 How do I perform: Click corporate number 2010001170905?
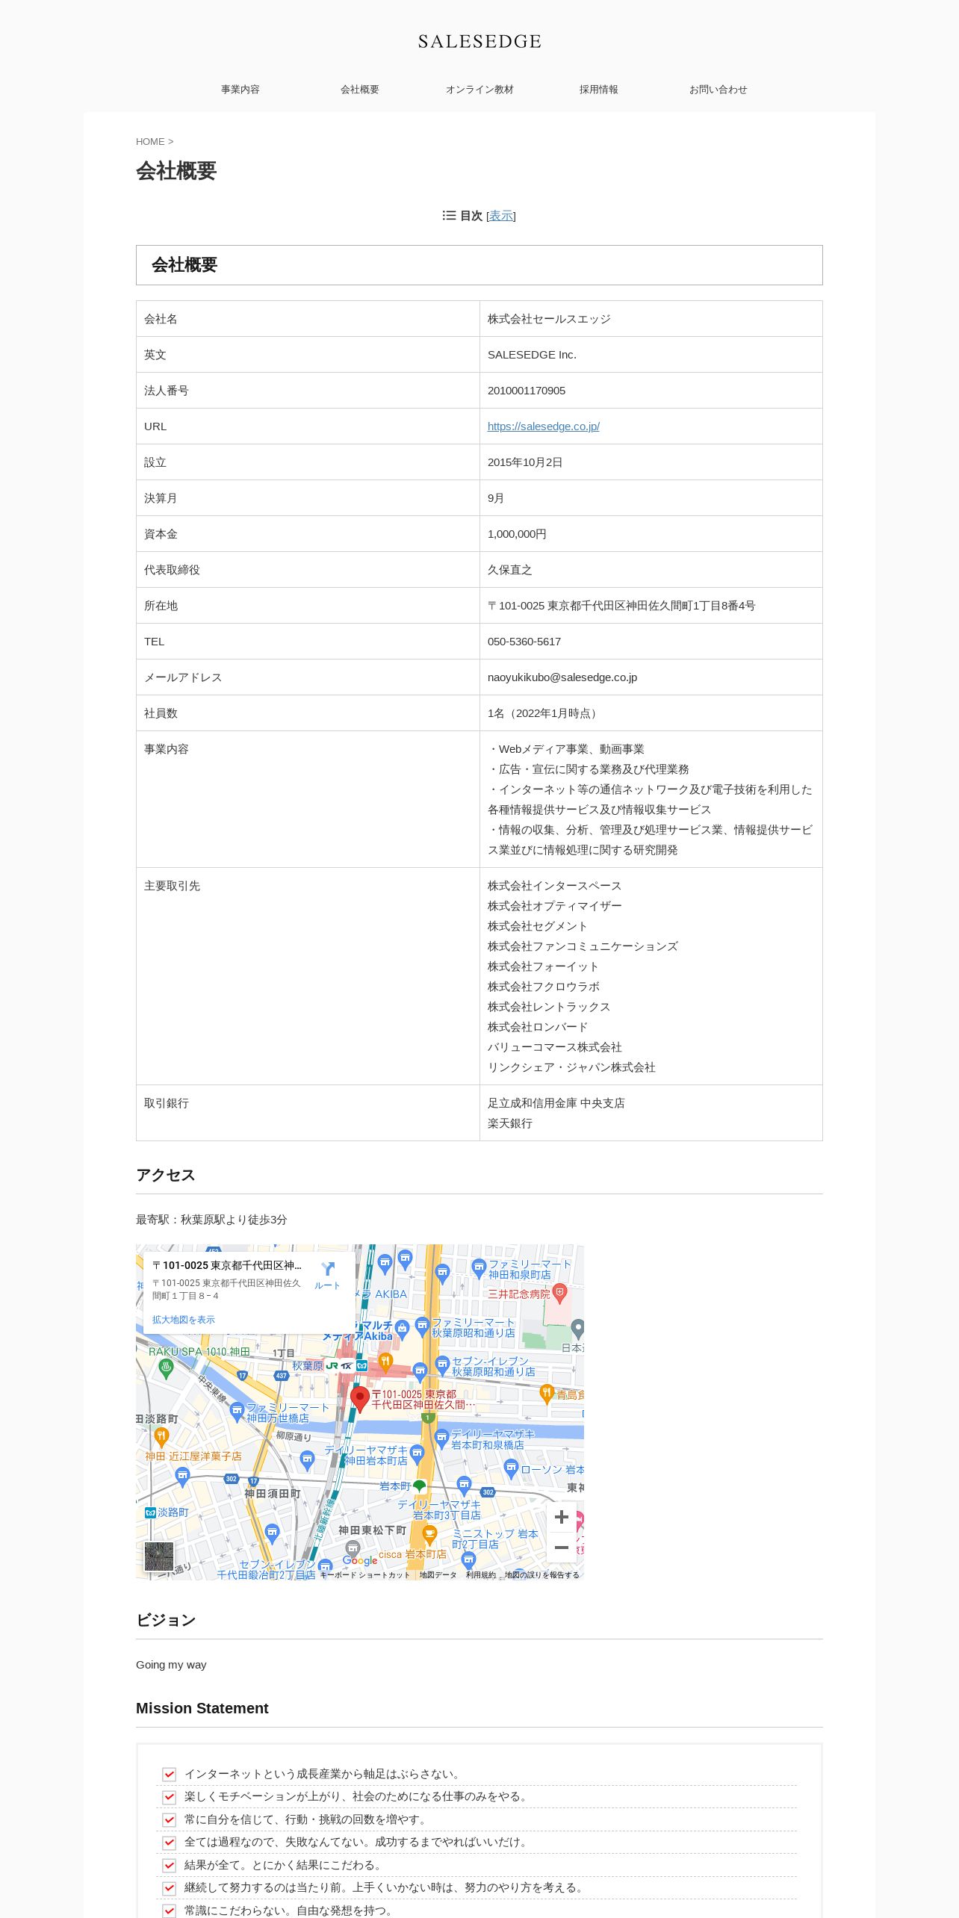[527, 391]
